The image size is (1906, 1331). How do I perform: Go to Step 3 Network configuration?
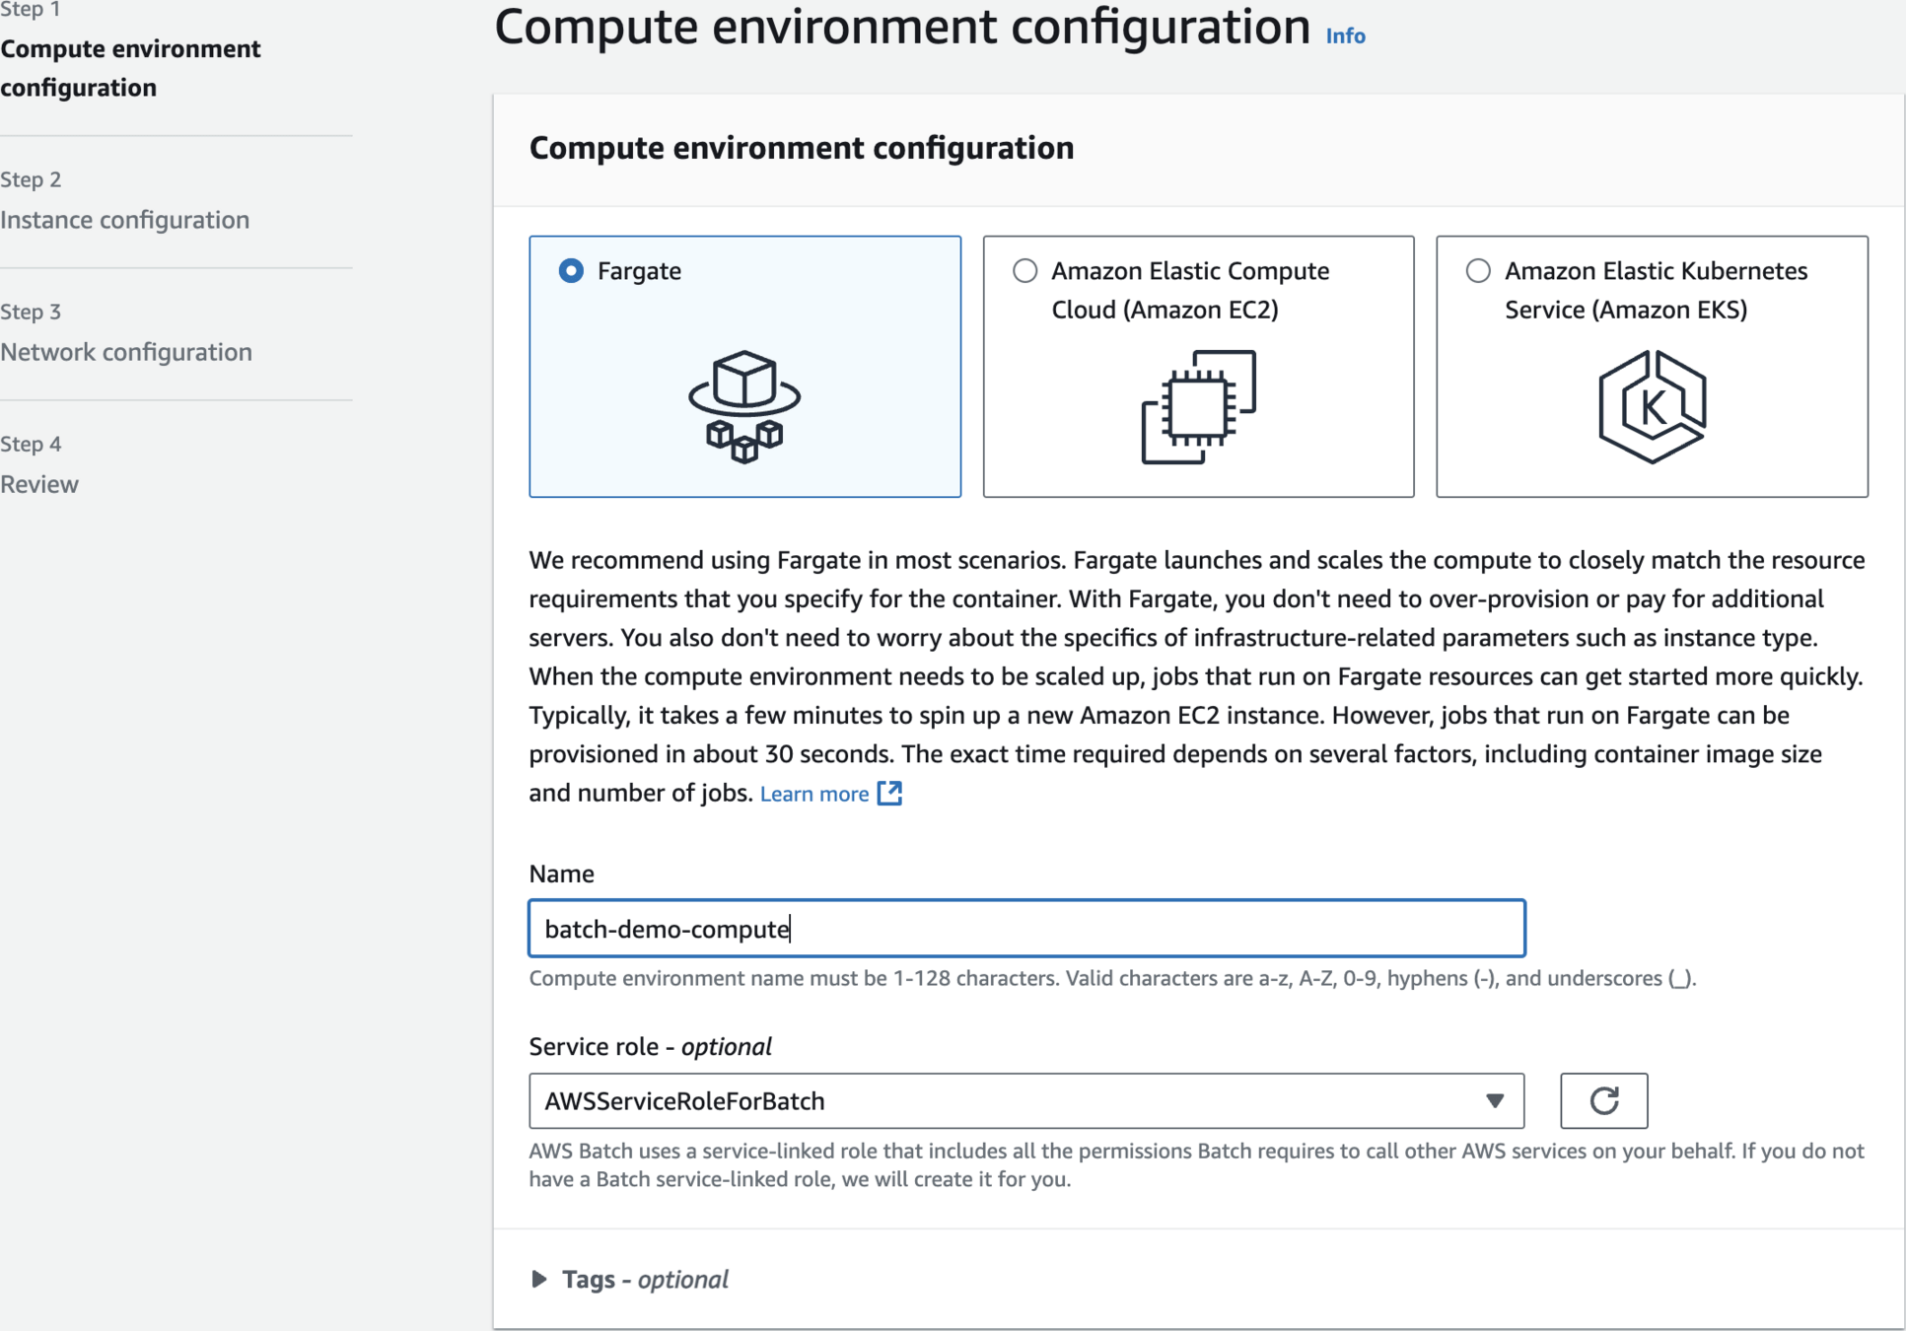point(126,352)
